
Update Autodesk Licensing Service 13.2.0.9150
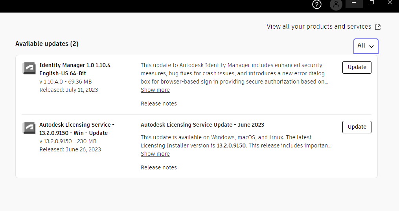tap(357, 127)
